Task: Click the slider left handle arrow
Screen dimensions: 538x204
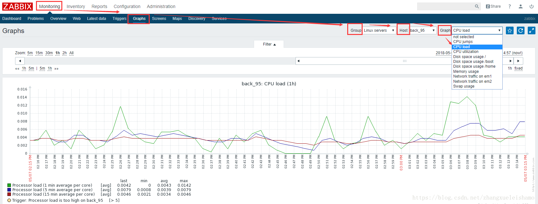Action: 298,61
